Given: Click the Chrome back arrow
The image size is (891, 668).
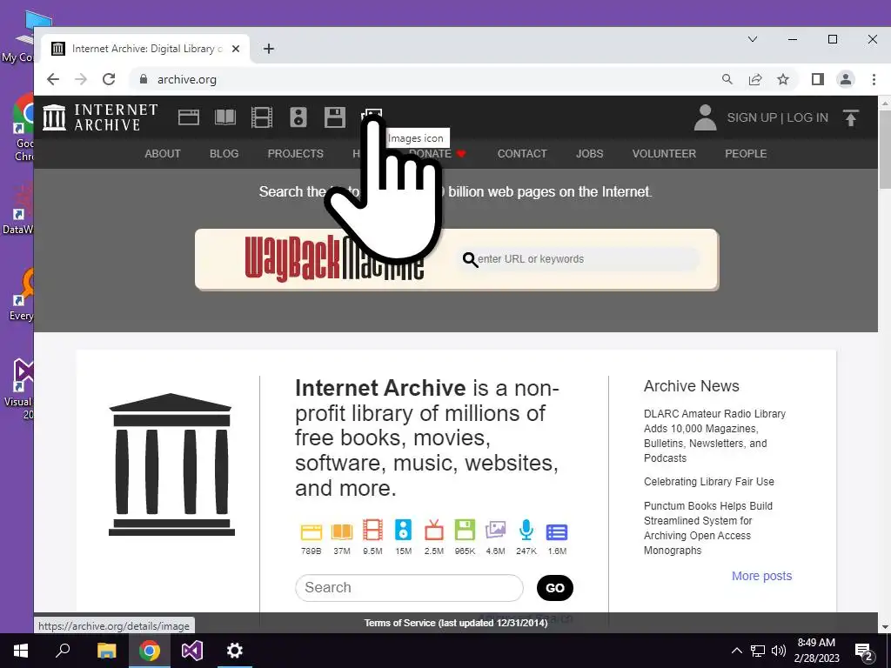Looking at the screenshot, I should (53, 79).
